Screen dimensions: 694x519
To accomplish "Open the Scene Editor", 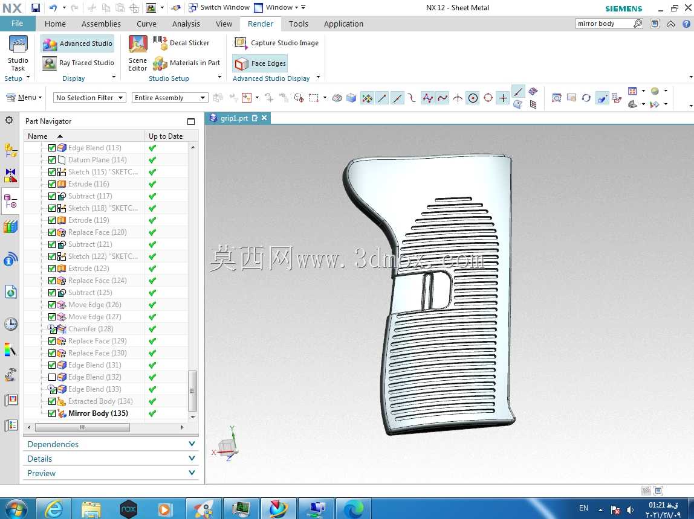I will click(x=138, y=54).
